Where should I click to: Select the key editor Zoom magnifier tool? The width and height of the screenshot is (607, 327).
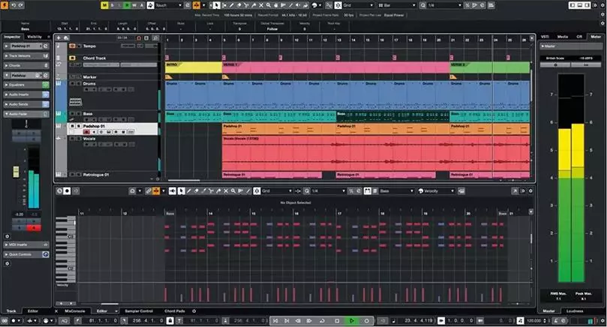coord(233,191)
